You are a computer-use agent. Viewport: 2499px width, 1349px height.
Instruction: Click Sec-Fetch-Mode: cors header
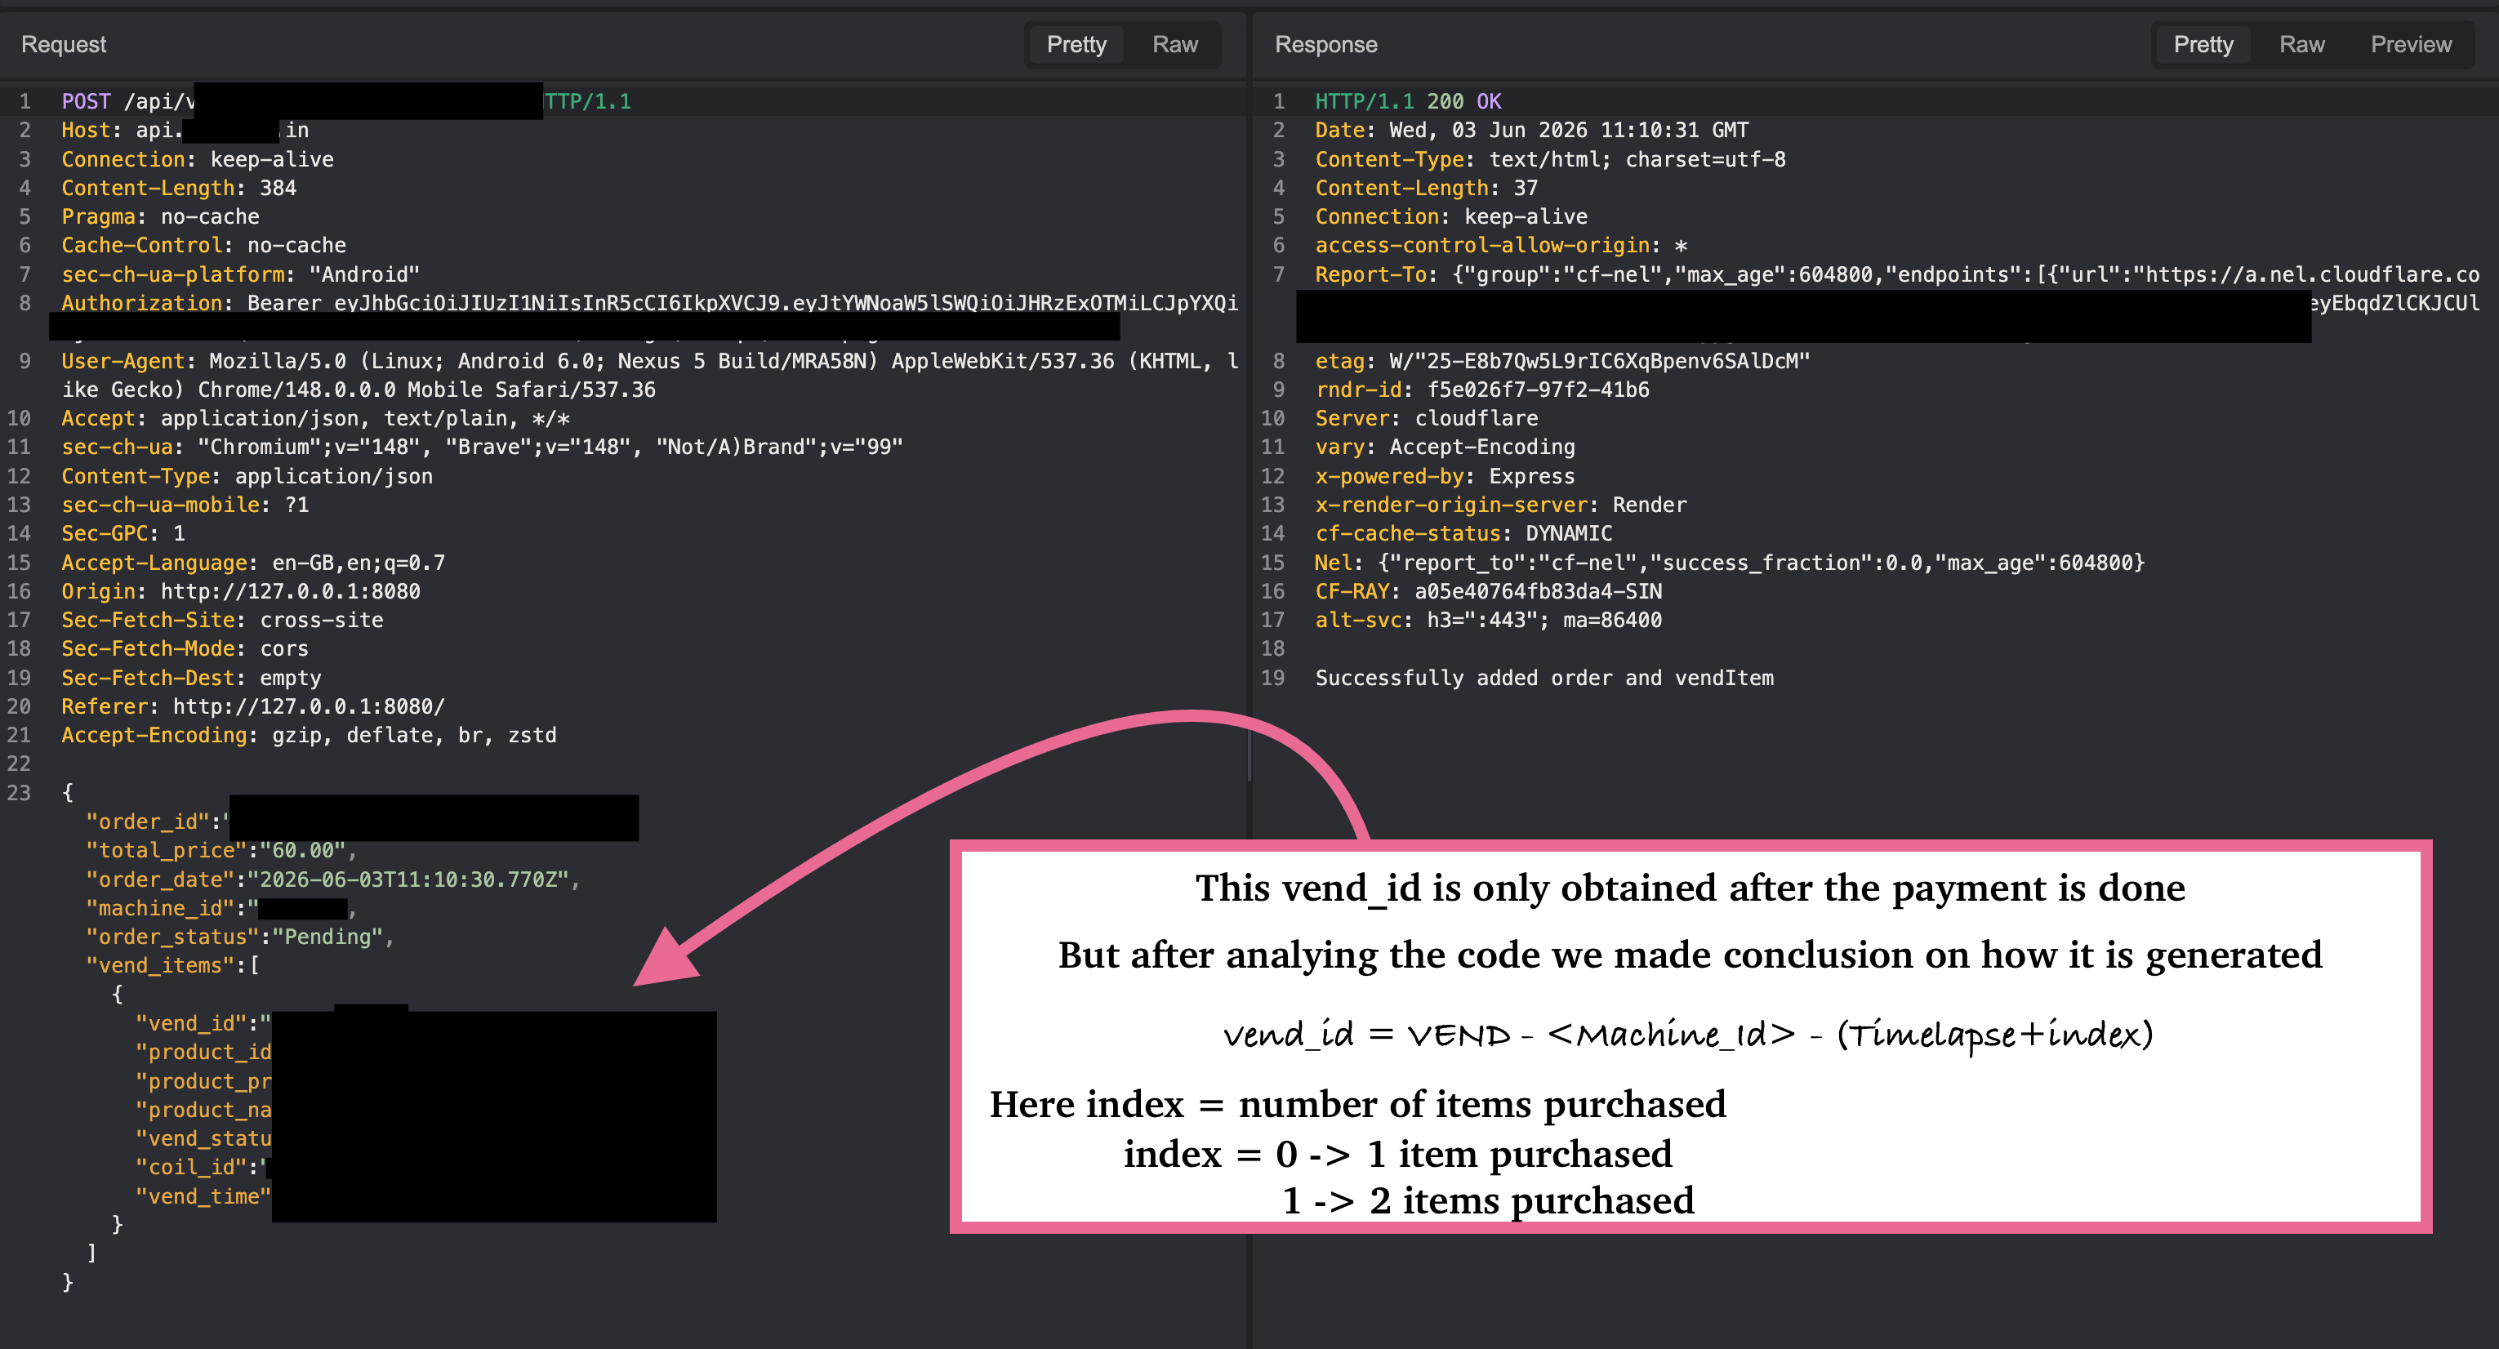185,649
